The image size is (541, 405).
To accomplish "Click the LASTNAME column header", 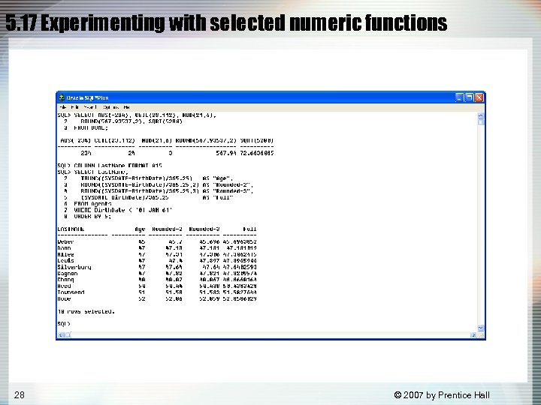I will coord(71,229).
